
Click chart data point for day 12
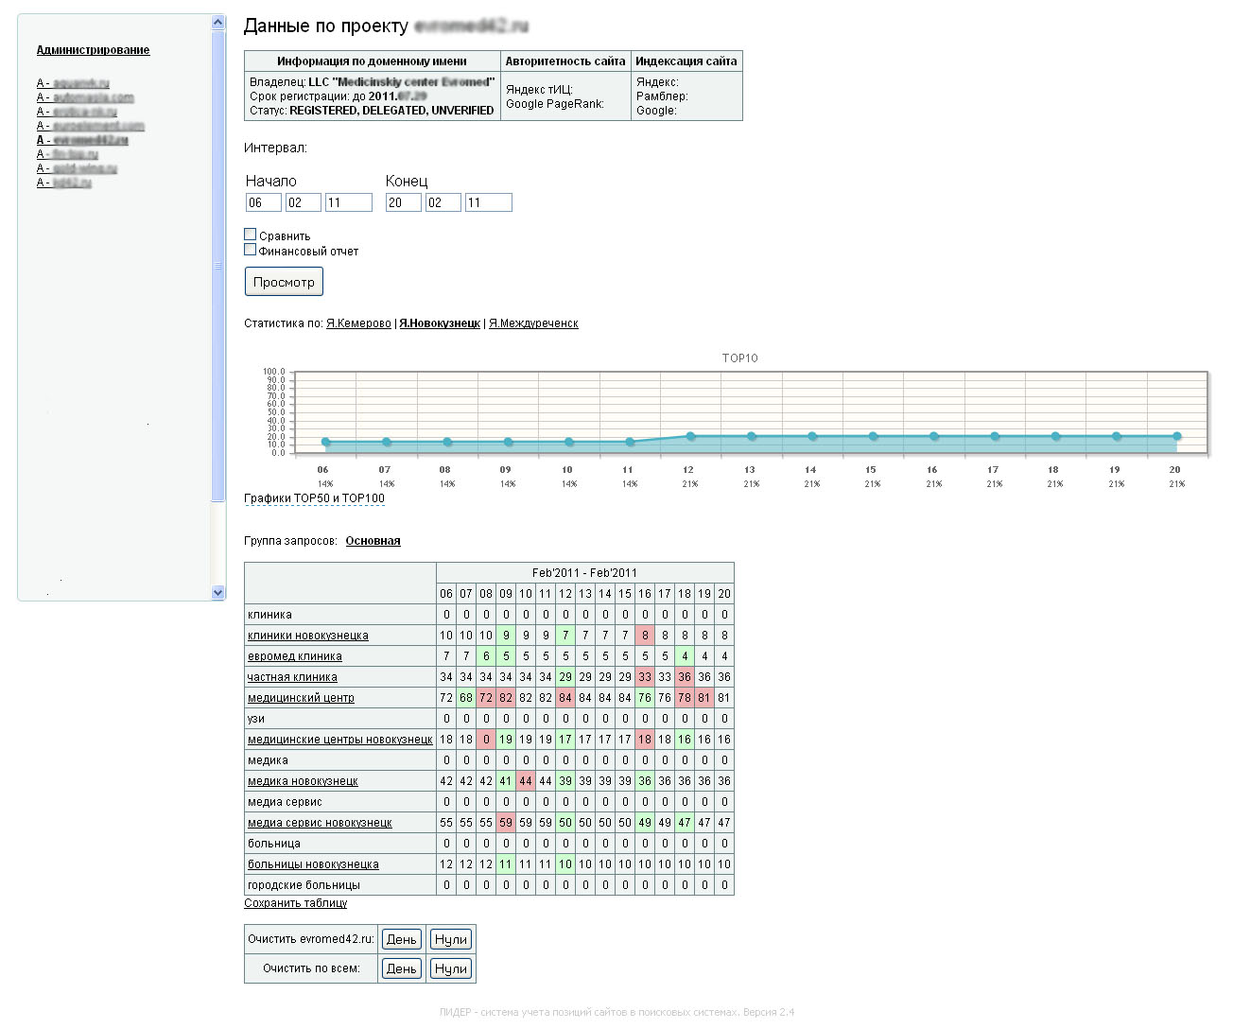[690, 436]
